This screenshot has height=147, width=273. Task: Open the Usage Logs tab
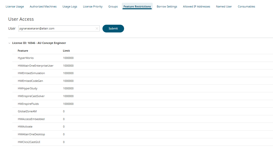[x=70, y=6]
